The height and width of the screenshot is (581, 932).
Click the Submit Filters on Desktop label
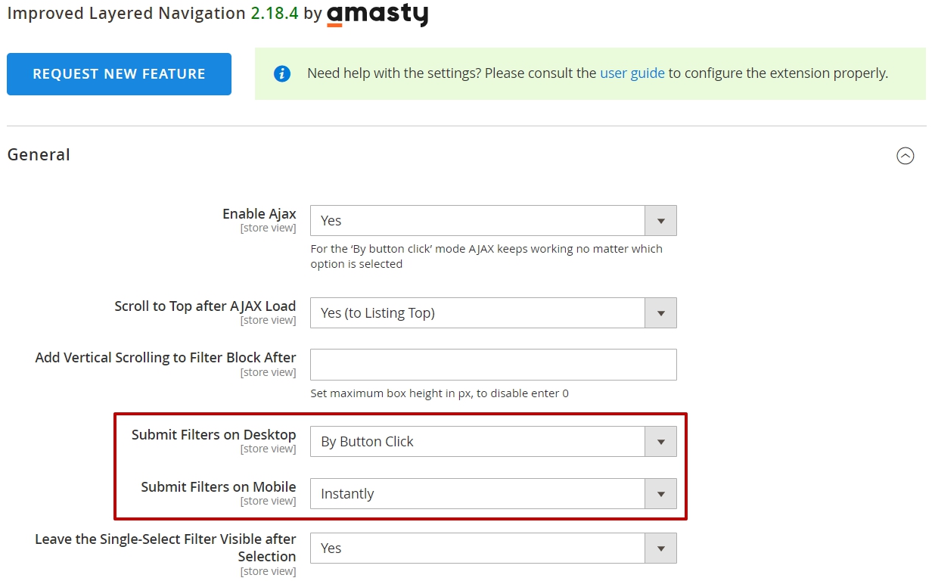pos(213,435)
